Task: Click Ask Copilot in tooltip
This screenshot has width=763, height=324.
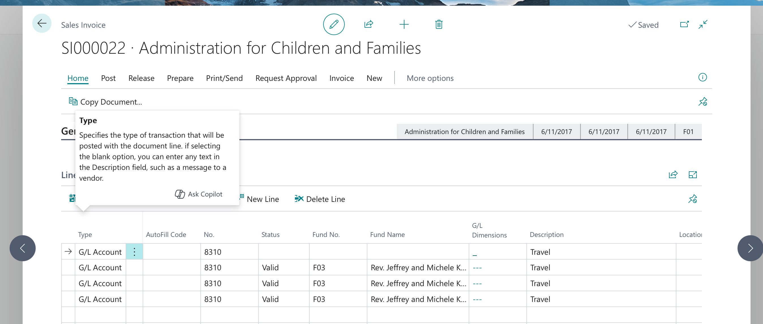Action: (198, 194)
